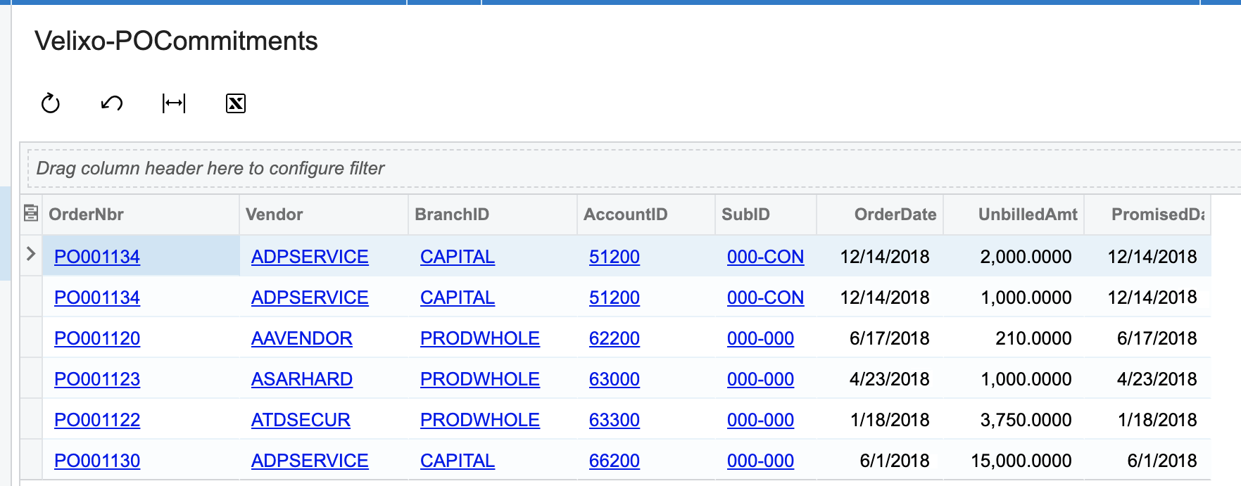Open order link PO001120
Screen dimensions: 1241x486
97,338
